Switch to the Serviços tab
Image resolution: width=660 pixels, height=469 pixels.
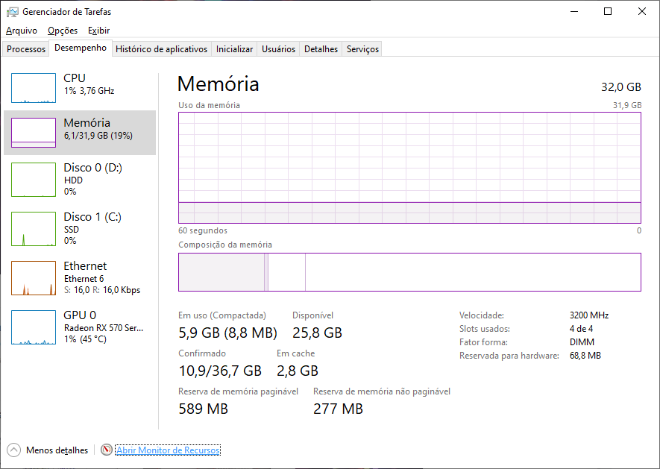(362, 49)
